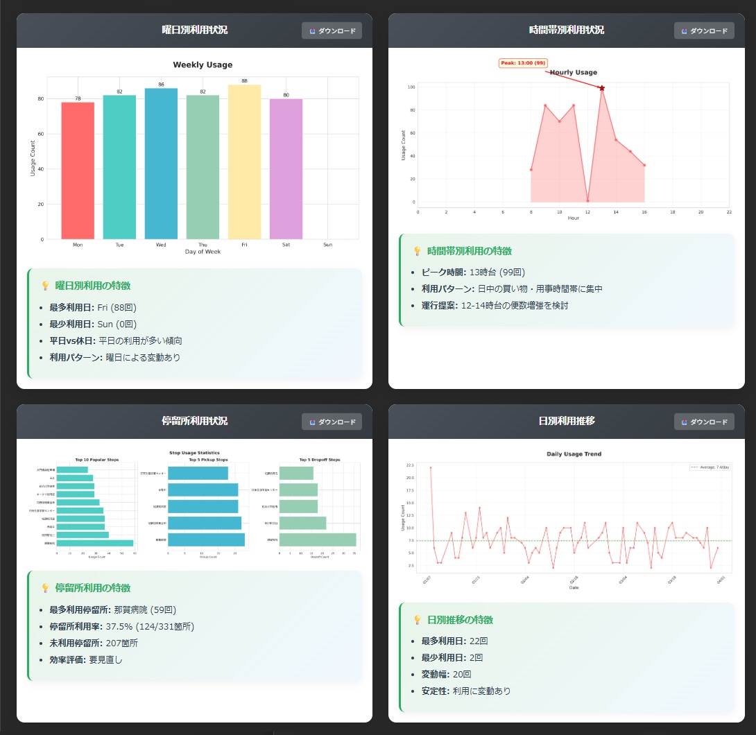Click the lightbulb icon beside 停留所利用の特徴
This screenshot has height=735, width=756.
[45, 588]
